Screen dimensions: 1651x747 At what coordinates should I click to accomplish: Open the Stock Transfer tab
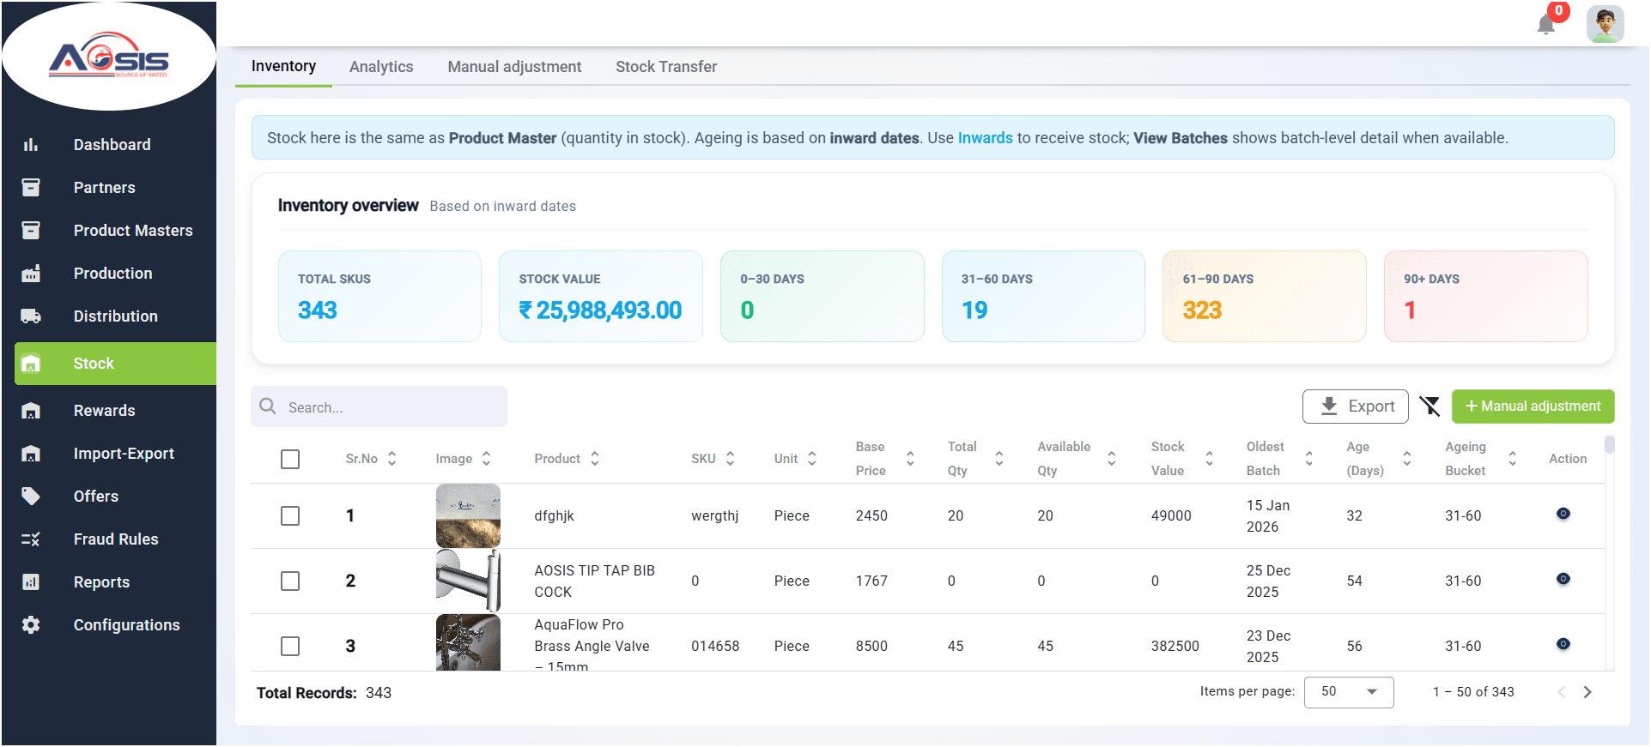[x=666, y=67]
